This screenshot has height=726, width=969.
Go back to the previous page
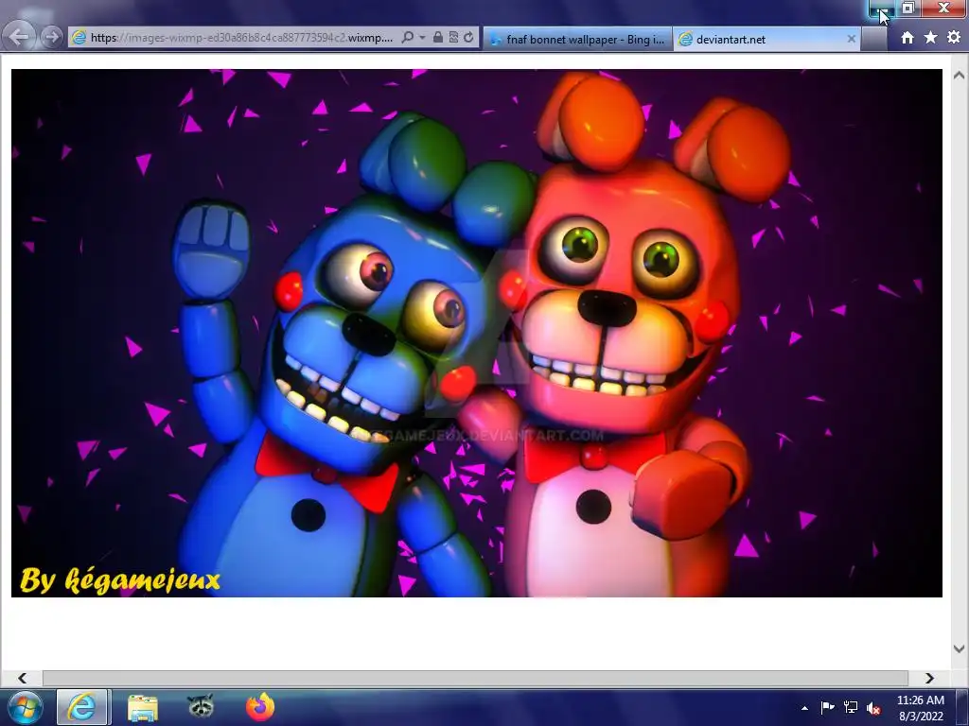tap(19, 37)
